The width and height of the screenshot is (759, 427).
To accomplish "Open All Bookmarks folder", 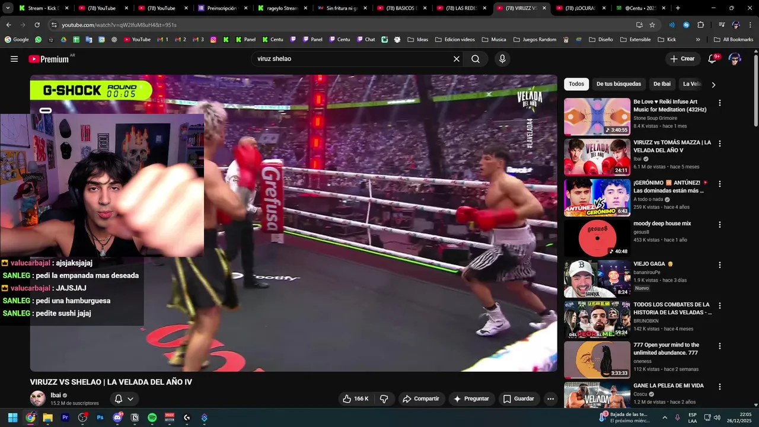I will [734, 40].
